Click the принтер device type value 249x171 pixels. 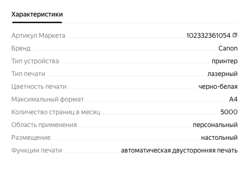point(224,61)
